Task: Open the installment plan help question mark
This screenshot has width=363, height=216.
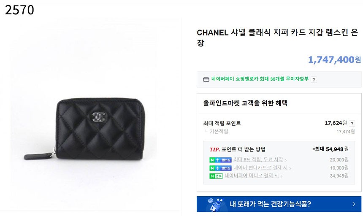Action: click(314, 80)
